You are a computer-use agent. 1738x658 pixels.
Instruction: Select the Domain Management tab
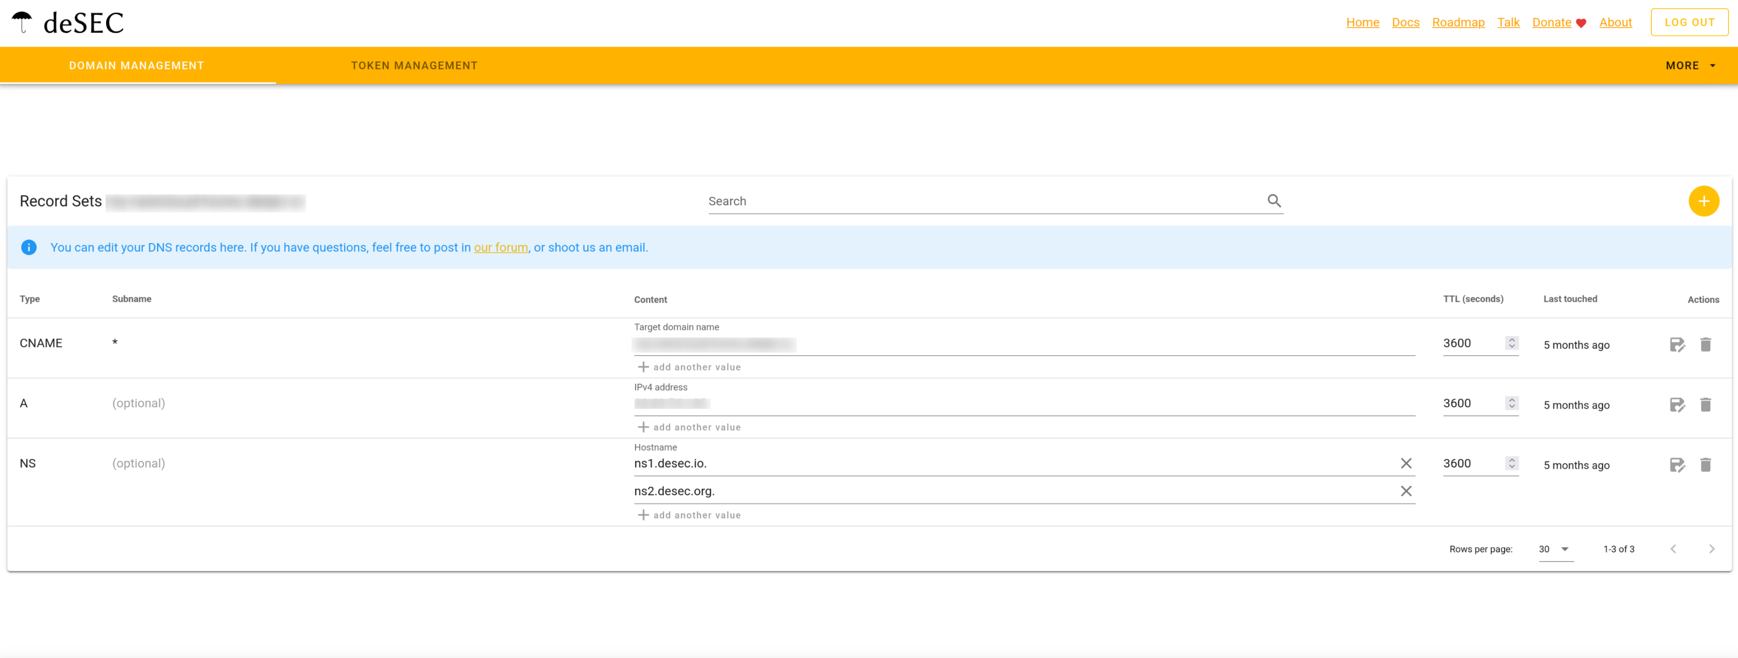[136, 65]
